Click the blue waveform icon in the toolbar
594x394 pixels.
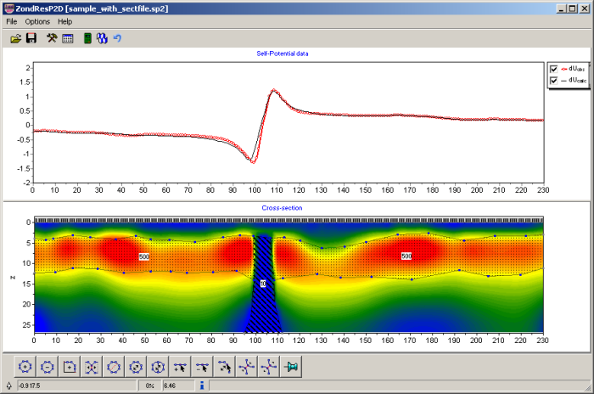point(102,38)
